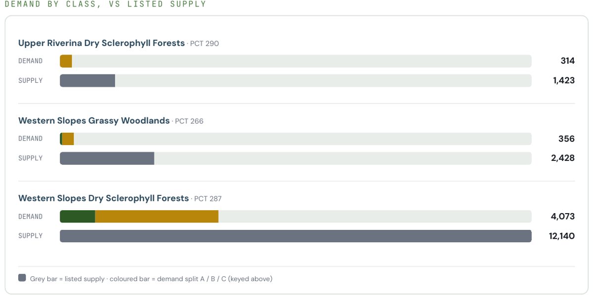
Task: Click the 314 demand value
Action: 568,61
